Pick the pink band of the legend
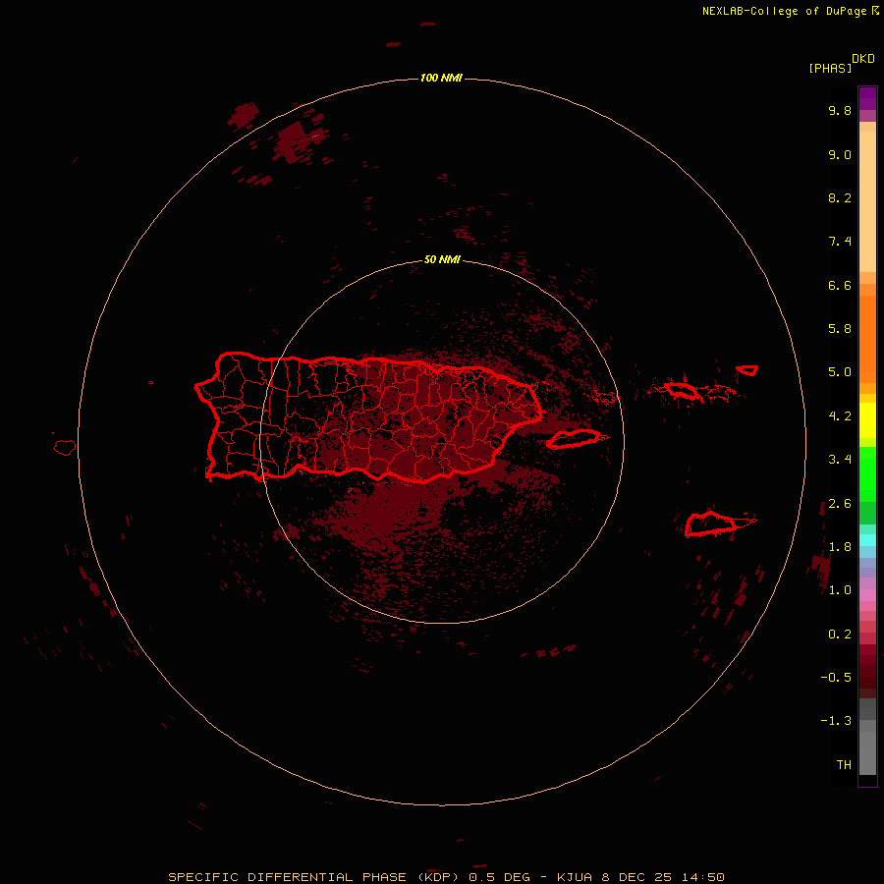884x884 pixels. 867,595
